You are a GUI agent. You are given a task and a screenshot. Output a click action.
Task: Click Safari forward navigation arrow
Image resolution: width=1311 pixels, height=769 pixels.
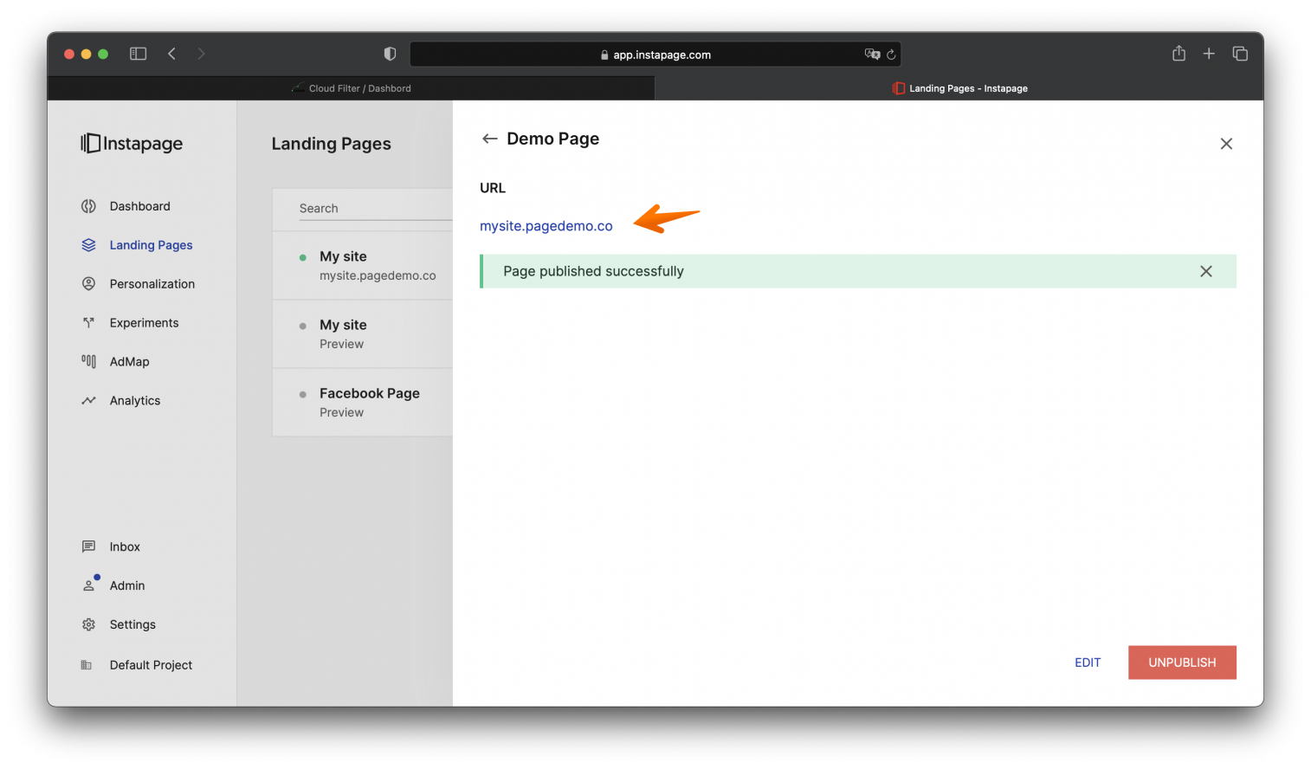(x=201, y=54)
